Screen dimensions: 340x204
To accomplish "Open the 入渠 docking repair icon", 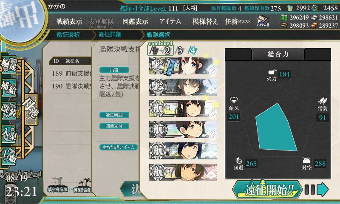I will 9,134.
